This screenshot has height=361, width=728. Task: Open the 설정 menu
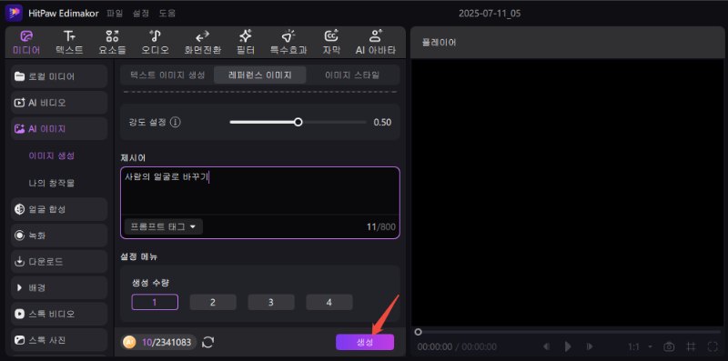pos(141,14)
